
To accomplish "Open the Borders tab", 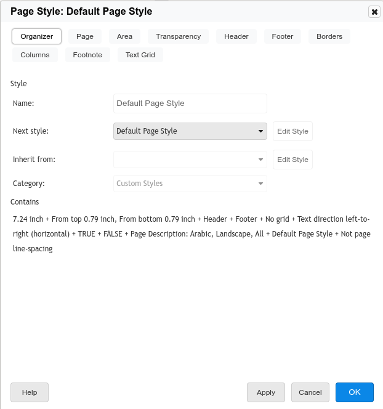I will (x=329, y=36).
